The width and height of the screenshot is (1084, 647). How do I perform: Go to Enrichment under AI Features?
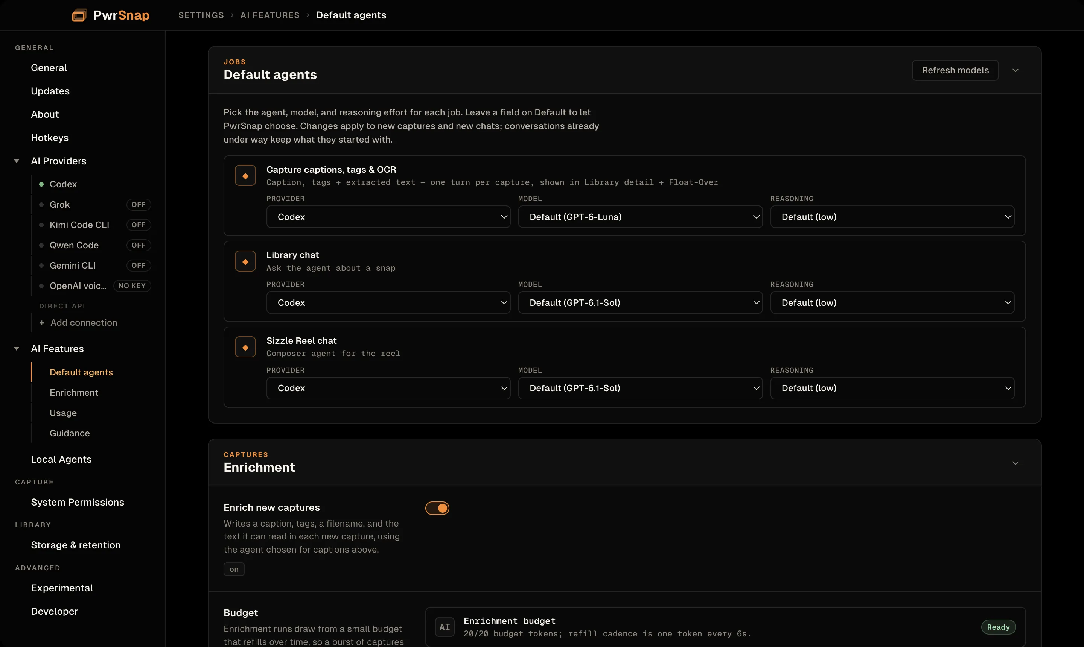pyautogui.click(x=74, y=392)
